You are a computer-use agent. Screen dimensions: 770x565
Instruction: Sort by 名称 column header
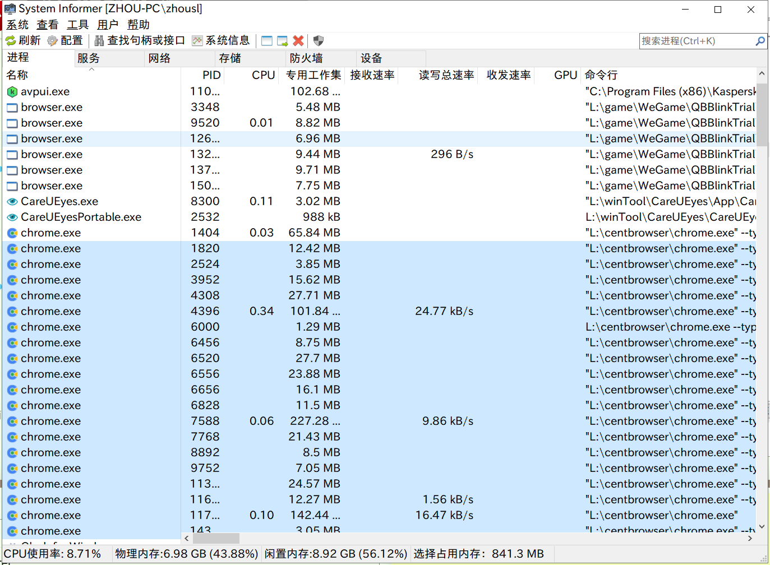17,75
